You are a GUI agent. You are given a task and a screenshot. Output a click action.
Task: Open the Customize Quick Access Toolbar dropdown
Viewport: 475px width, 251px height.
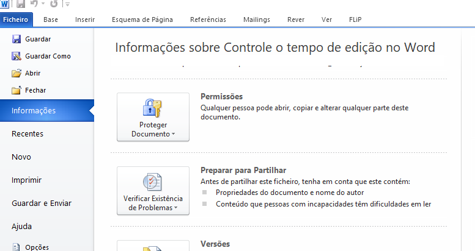[67, 4]
